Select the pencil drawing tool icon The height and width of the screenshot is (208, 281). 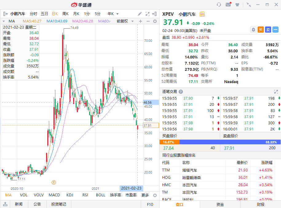pyautogui.click(x=140, y=14)
